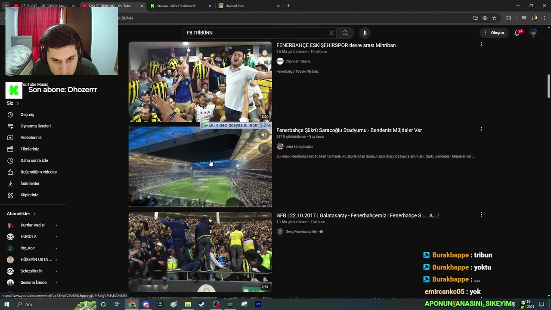Expand the Abonelikler section chevron
The width and height of the screenshot is (551, 310).
tap(34, 214)
